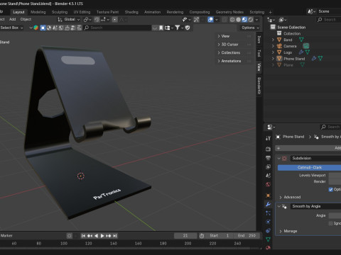This screenshot has width=341, height=255.
Task: Open the Select Box tool dropdown
Action: 12,28
